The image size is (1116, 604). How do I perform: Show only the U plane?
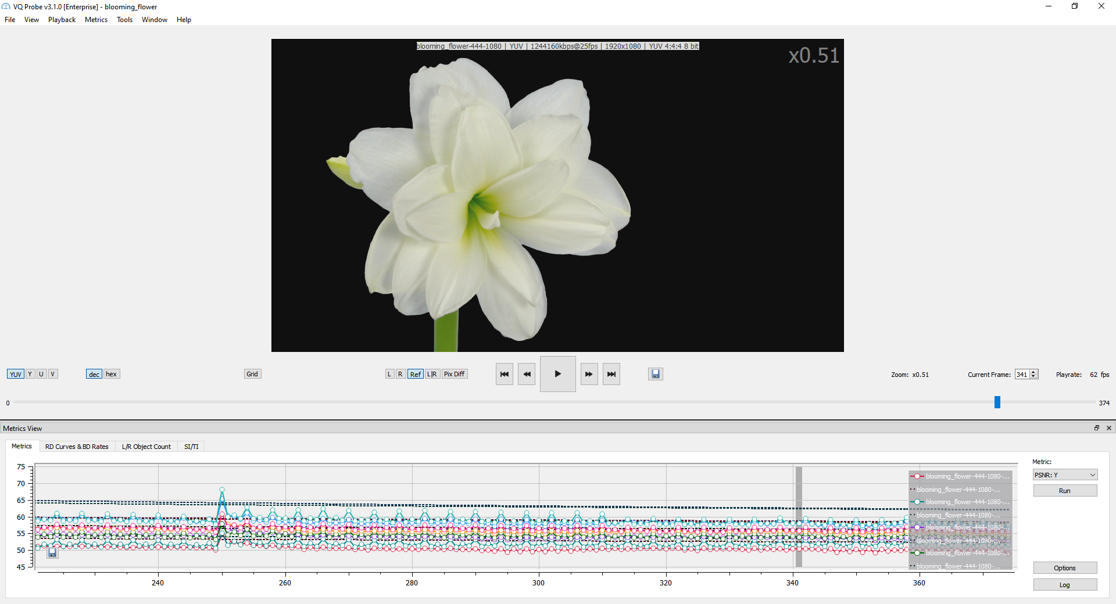[x=41, y=374]
